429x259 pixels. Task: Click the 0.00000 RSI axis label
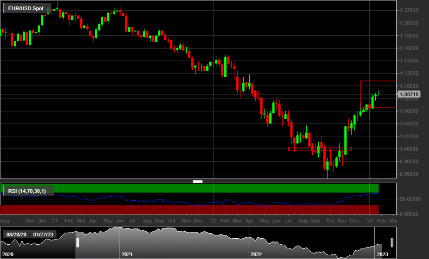(409, 214)
